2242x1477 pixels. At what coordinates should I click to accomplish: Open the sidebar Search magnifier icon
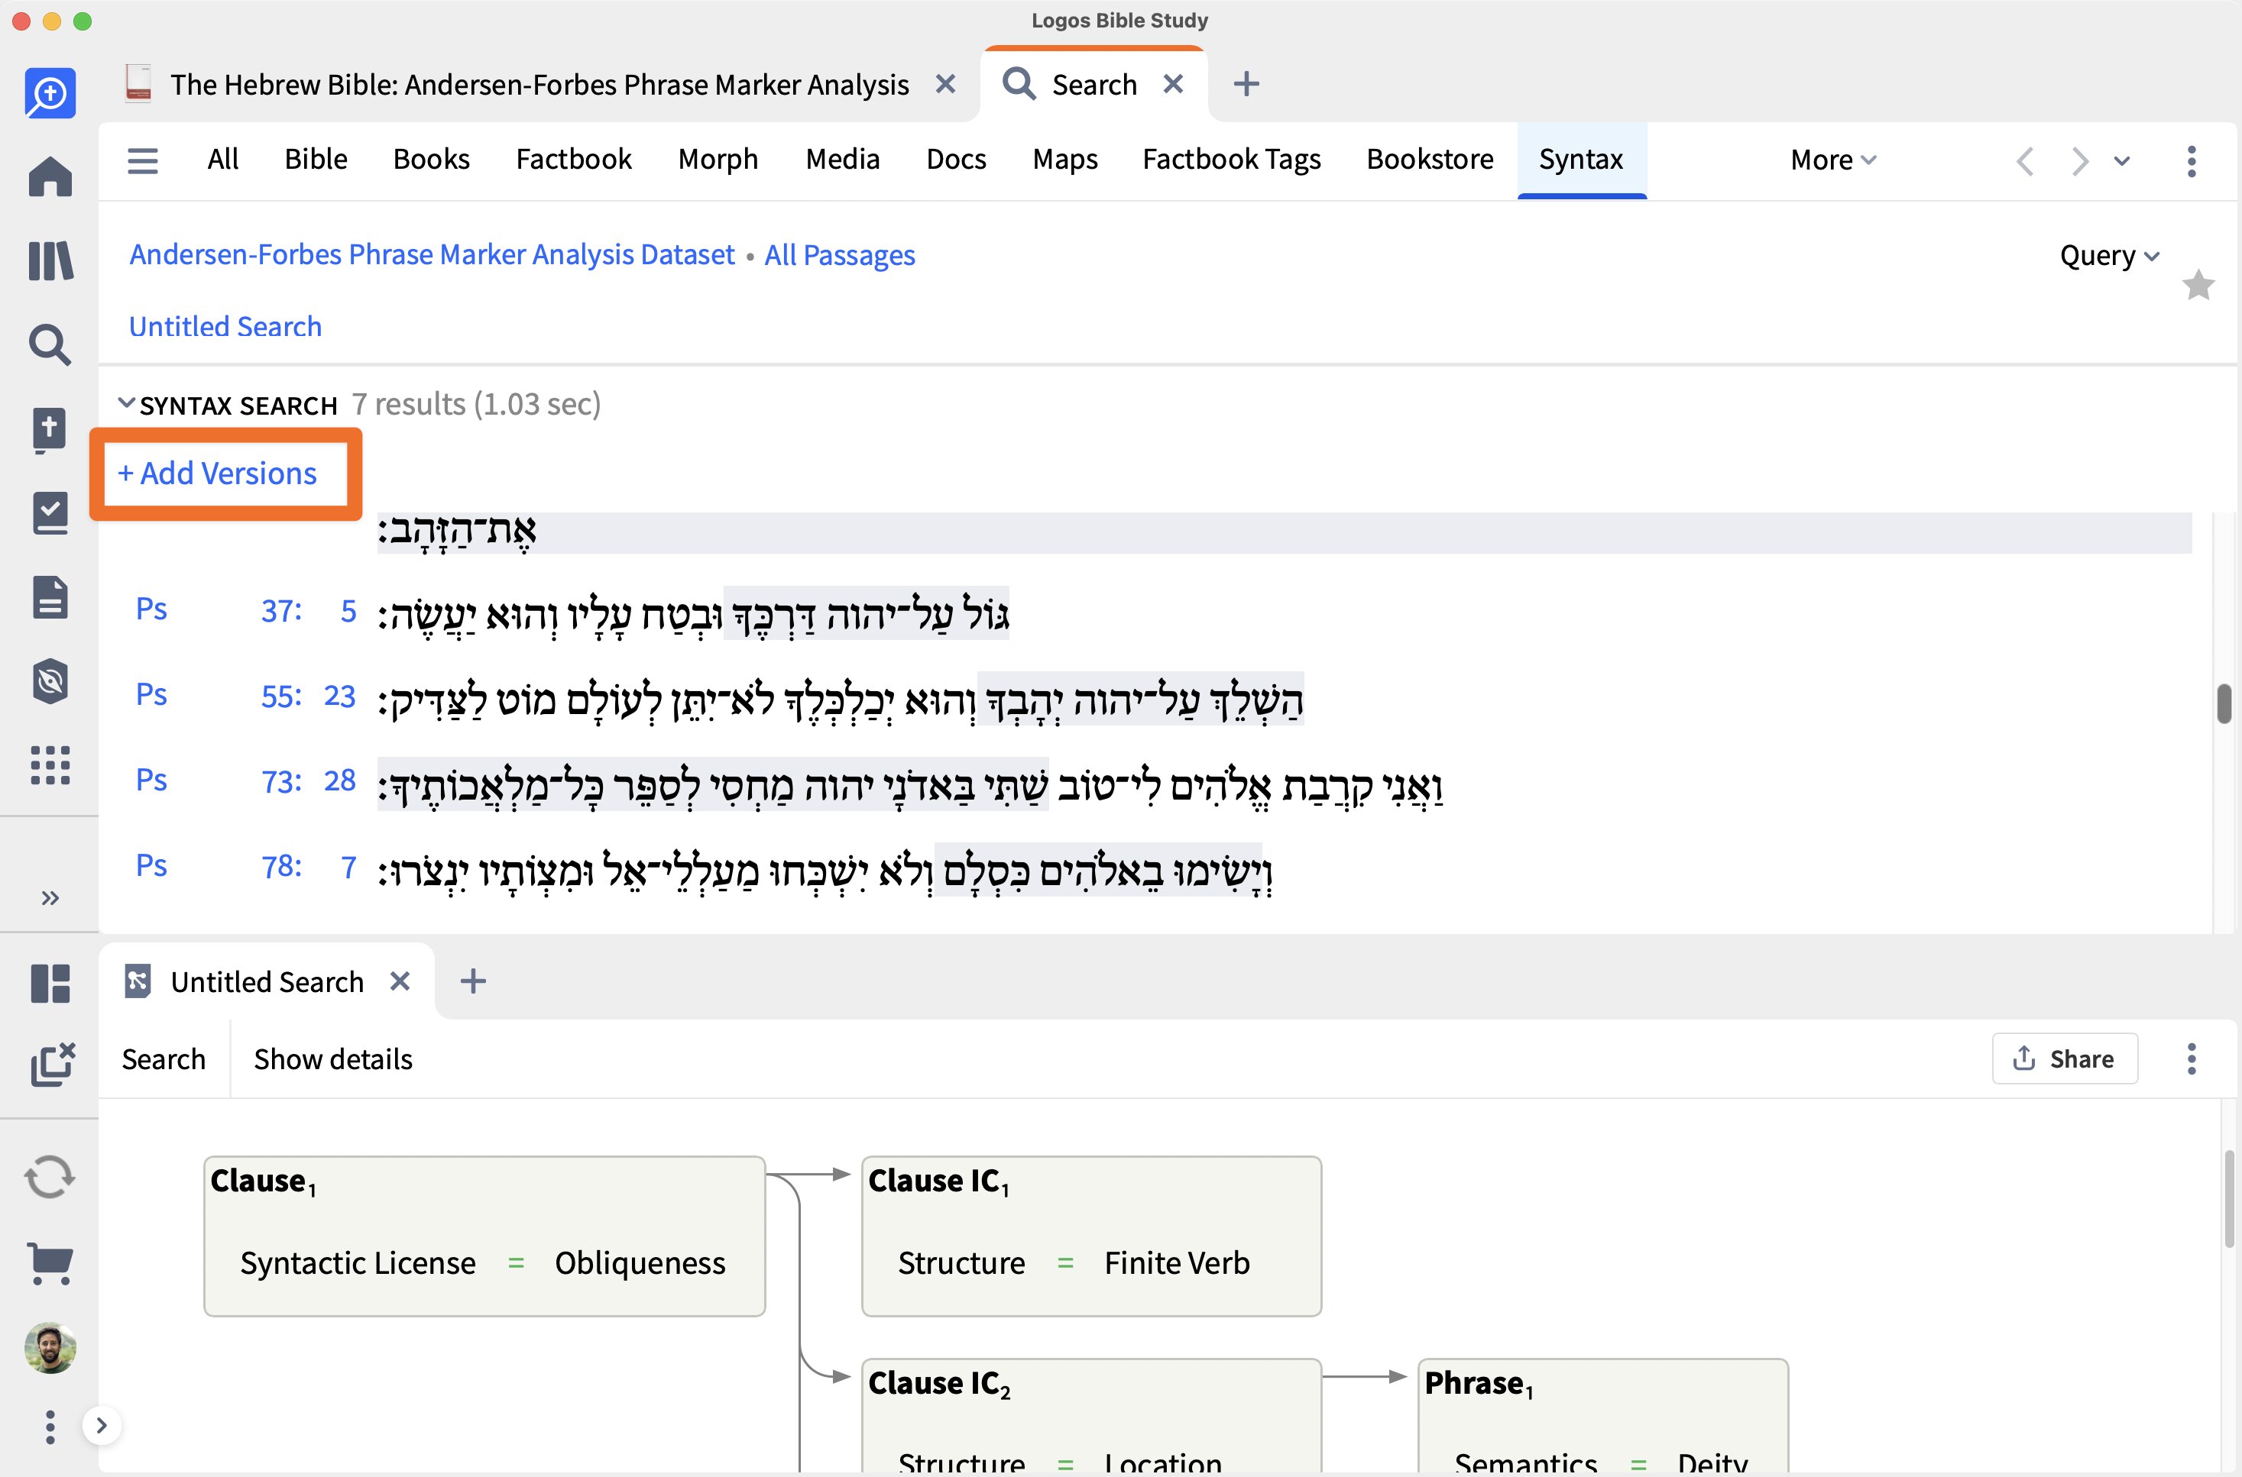coord(50,344)
